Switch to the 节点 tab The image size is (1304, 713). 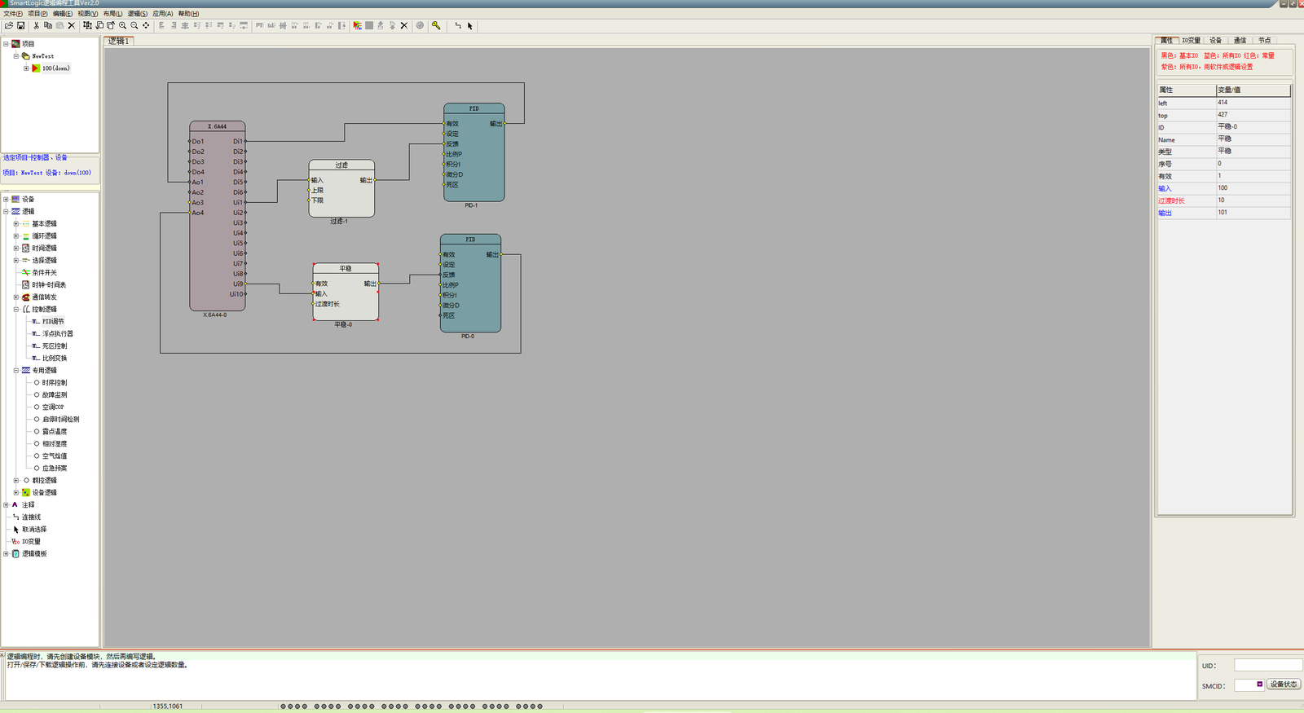pos(1264,40)
